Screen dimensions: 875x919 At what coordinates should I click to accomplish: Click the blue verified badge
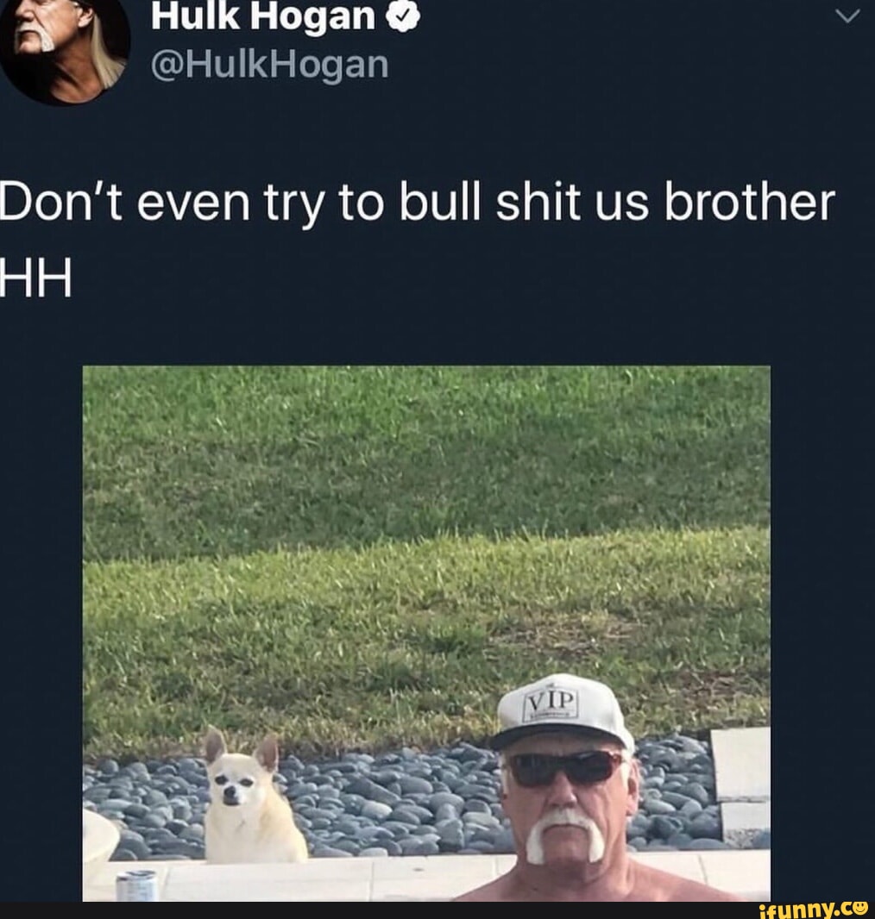[x=404, y=16]
